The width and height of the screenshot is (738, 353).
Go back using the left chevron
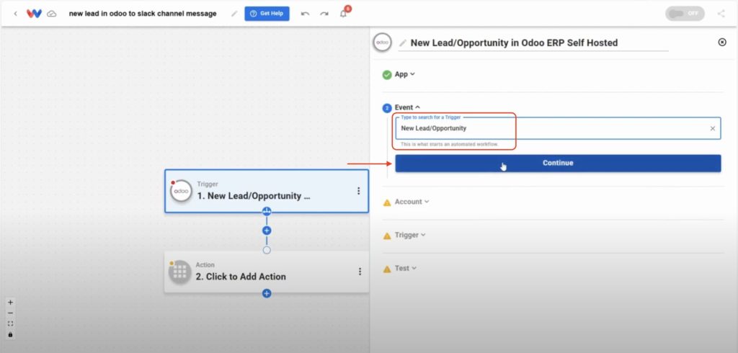coord(16,14)
